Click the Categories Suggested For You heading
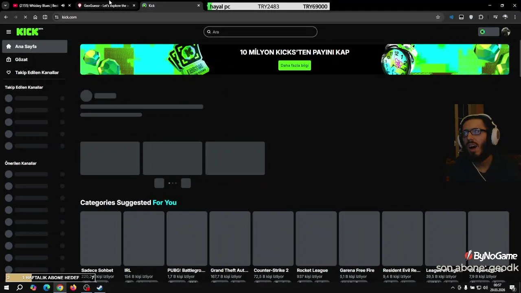 (x=128, y=203)
